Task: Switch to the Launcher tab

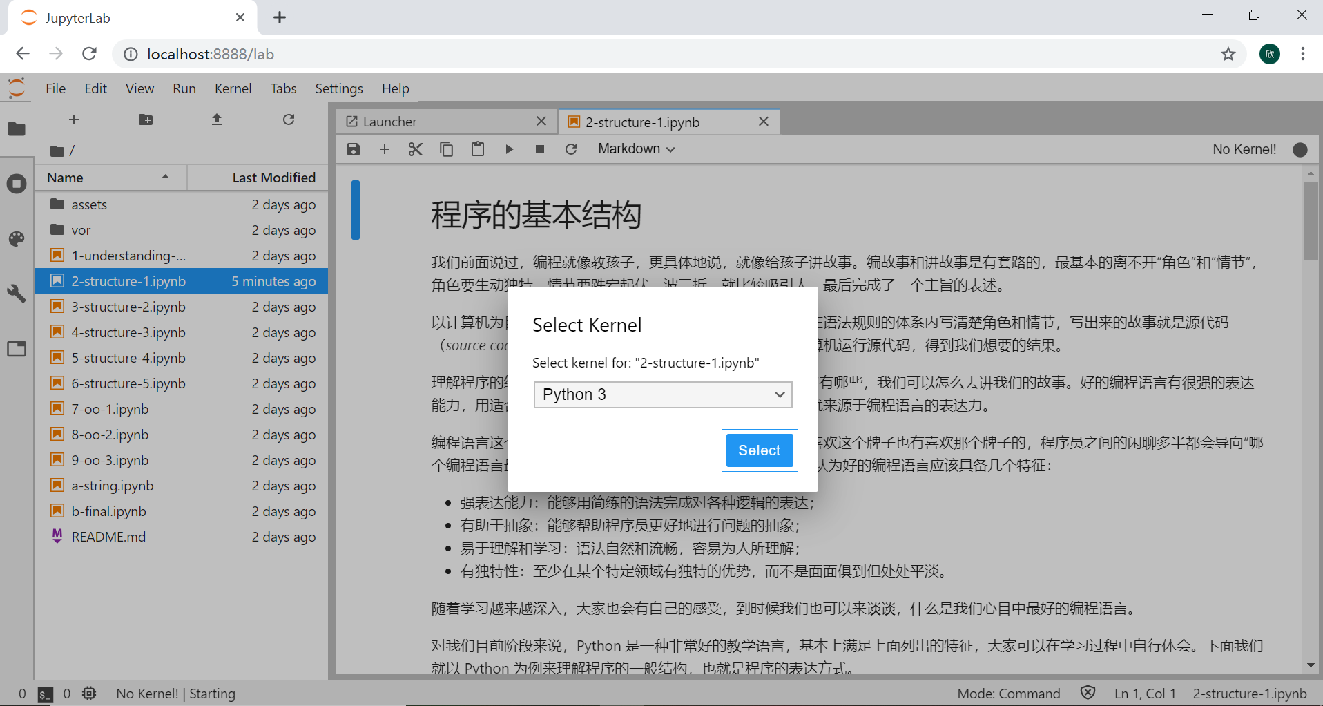Action: [x=389, y=121]
